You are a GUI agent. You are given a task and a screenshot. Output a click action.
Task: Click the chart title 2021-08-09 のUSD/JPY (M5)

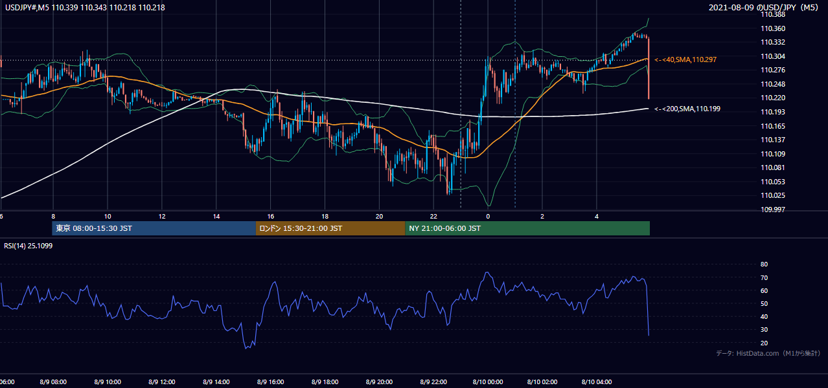764,7
